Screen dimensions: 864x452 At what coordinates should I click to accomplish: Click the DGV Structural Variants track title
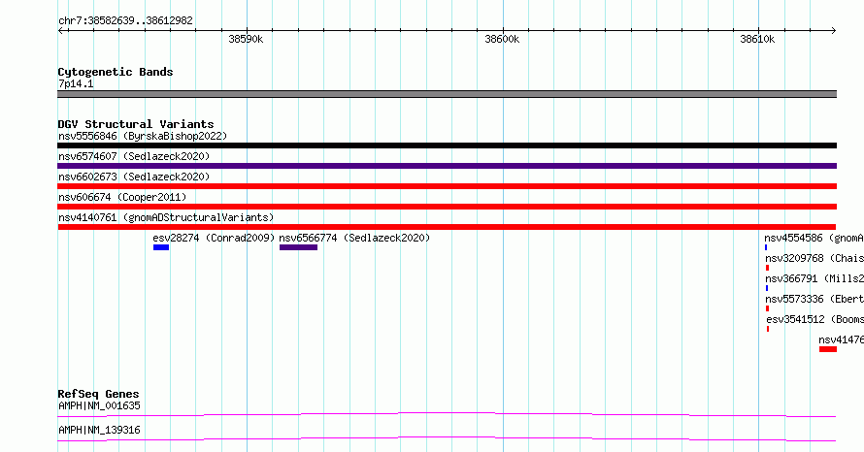[136, 124]
